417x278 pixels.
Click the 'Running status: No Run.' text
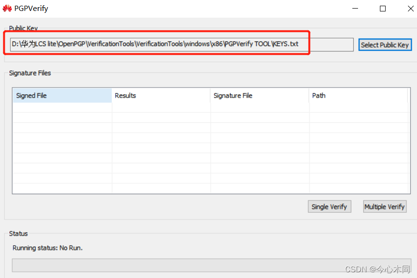pos(48,248)
